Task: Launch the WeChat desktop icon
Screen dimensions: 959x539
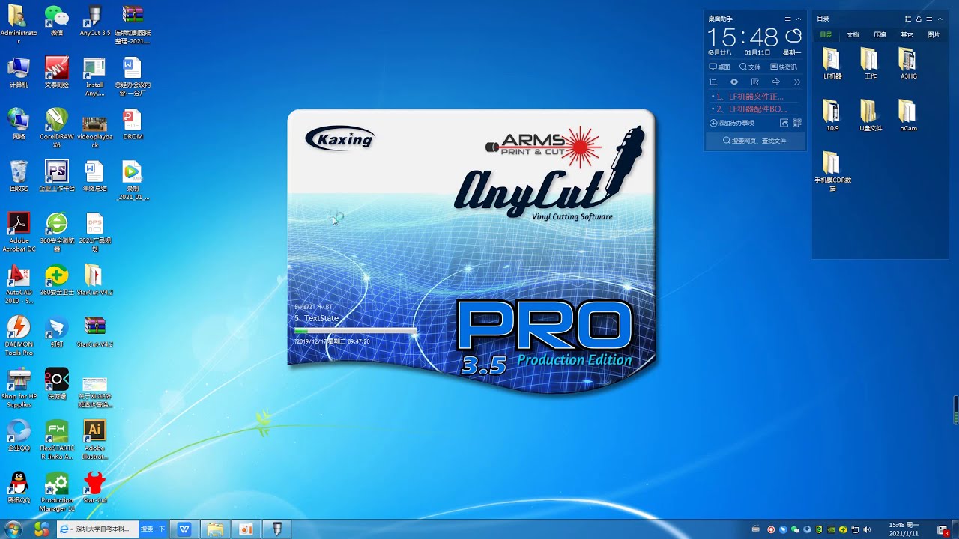Action: (x=57, y=22)
